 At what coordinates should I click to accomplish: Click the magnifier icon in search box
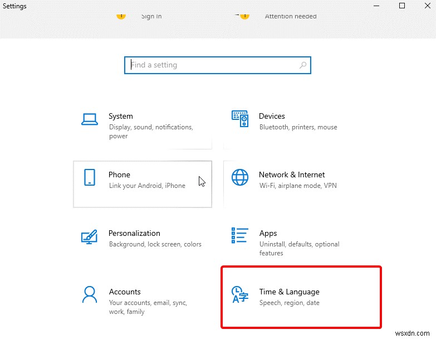point(303,65)
